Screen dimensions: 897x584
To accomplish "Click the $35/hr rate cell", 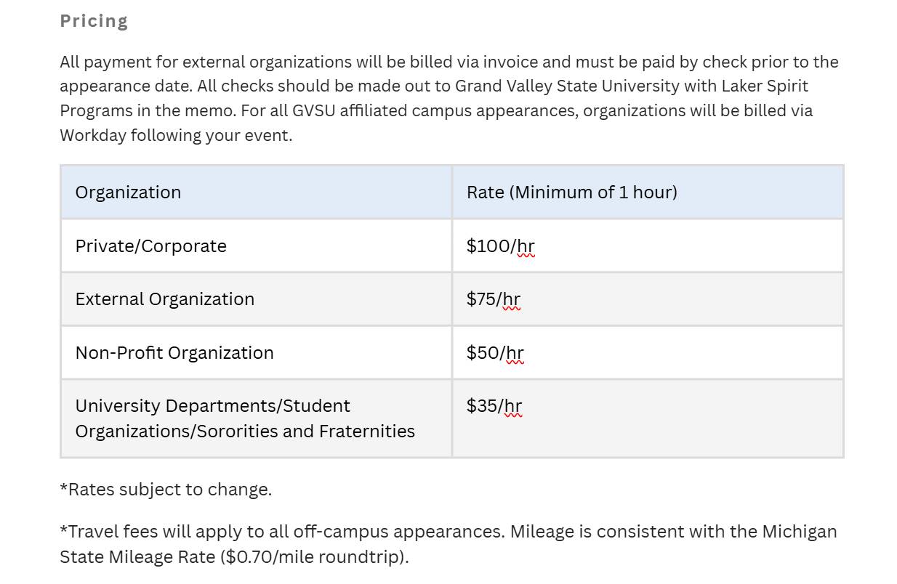I will 494,406.
